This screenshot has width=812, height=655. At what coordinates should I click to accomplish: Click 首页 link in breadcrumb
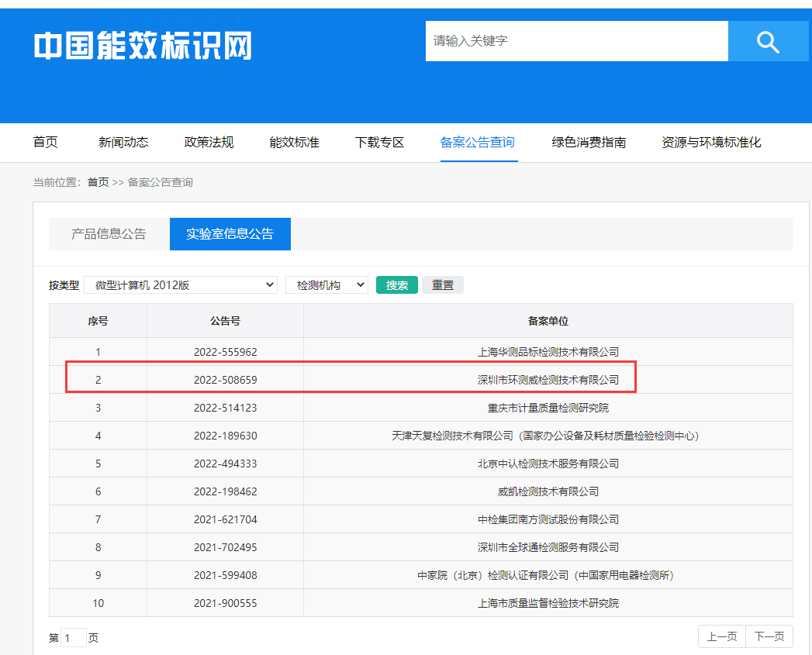click(x=98, y=182)
